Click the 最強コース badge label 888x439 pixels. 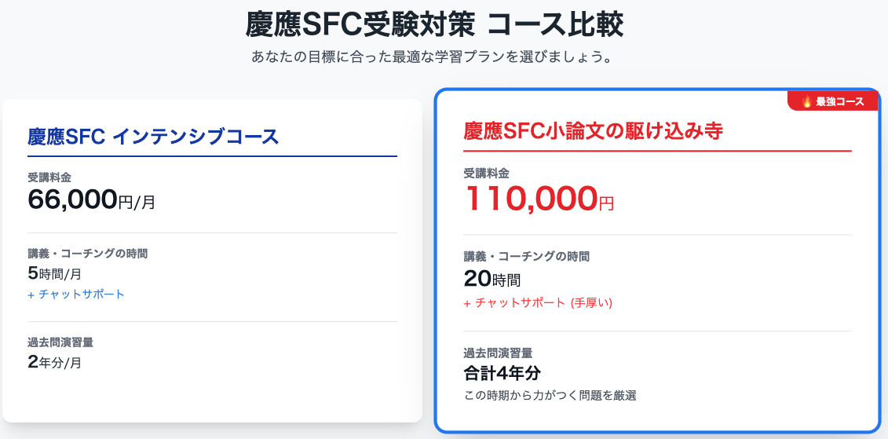[x=839, y=101]
